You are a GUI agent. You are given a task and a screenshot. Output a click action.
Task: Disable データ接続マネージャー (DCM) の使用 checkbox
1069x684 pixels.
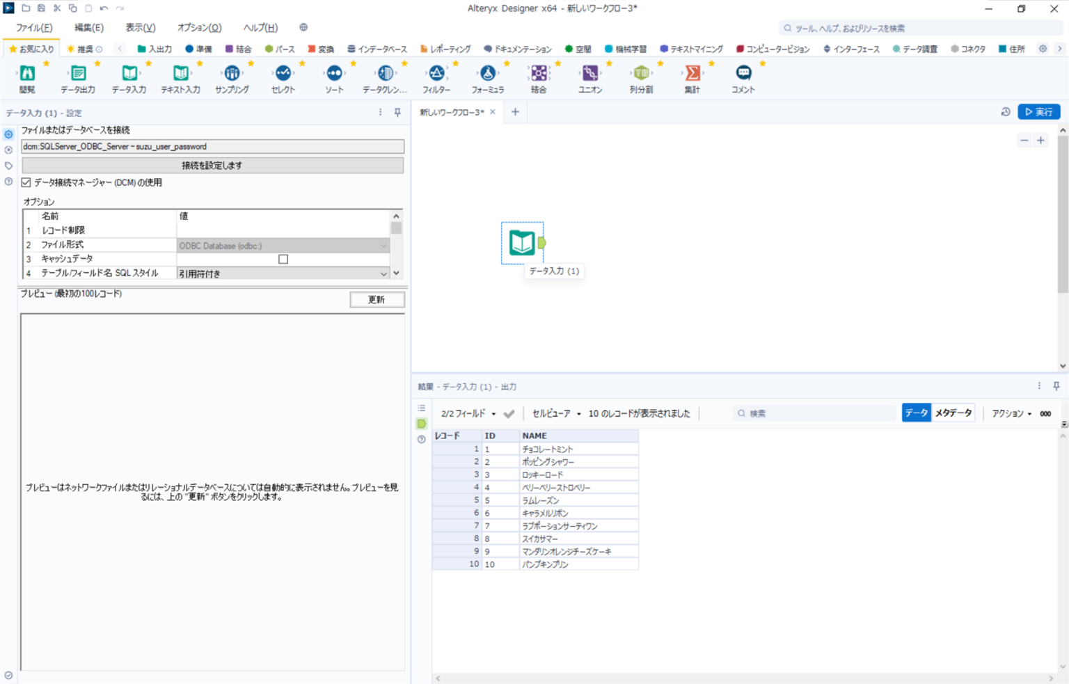coord(26,182)
